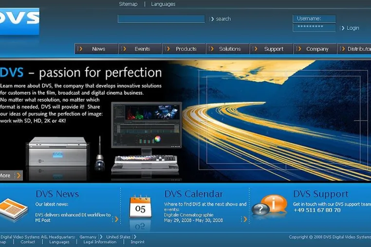Select Germany headquarters link
371x247 pixels.
tap(88, 237)
